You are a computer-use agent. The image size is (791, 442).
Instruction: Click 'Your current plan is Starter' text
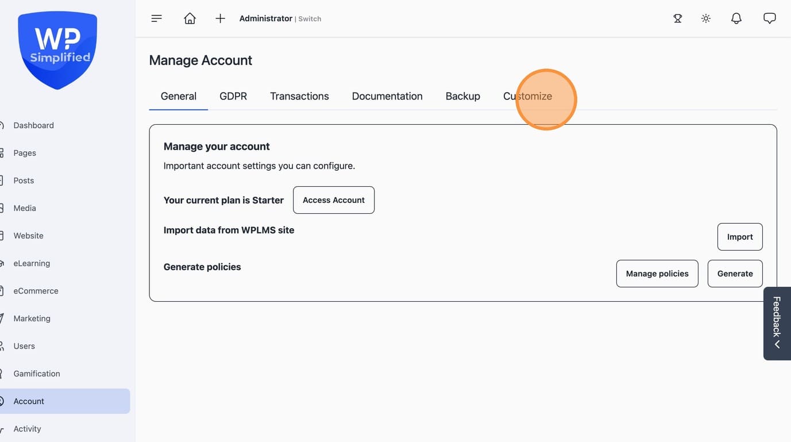tap(223, 200)
